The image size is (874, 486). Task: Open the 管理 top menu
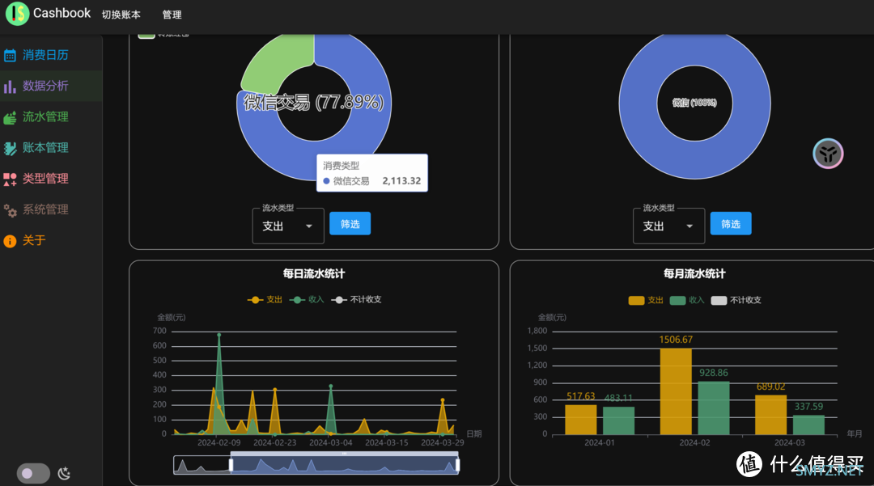click(172, 15)
